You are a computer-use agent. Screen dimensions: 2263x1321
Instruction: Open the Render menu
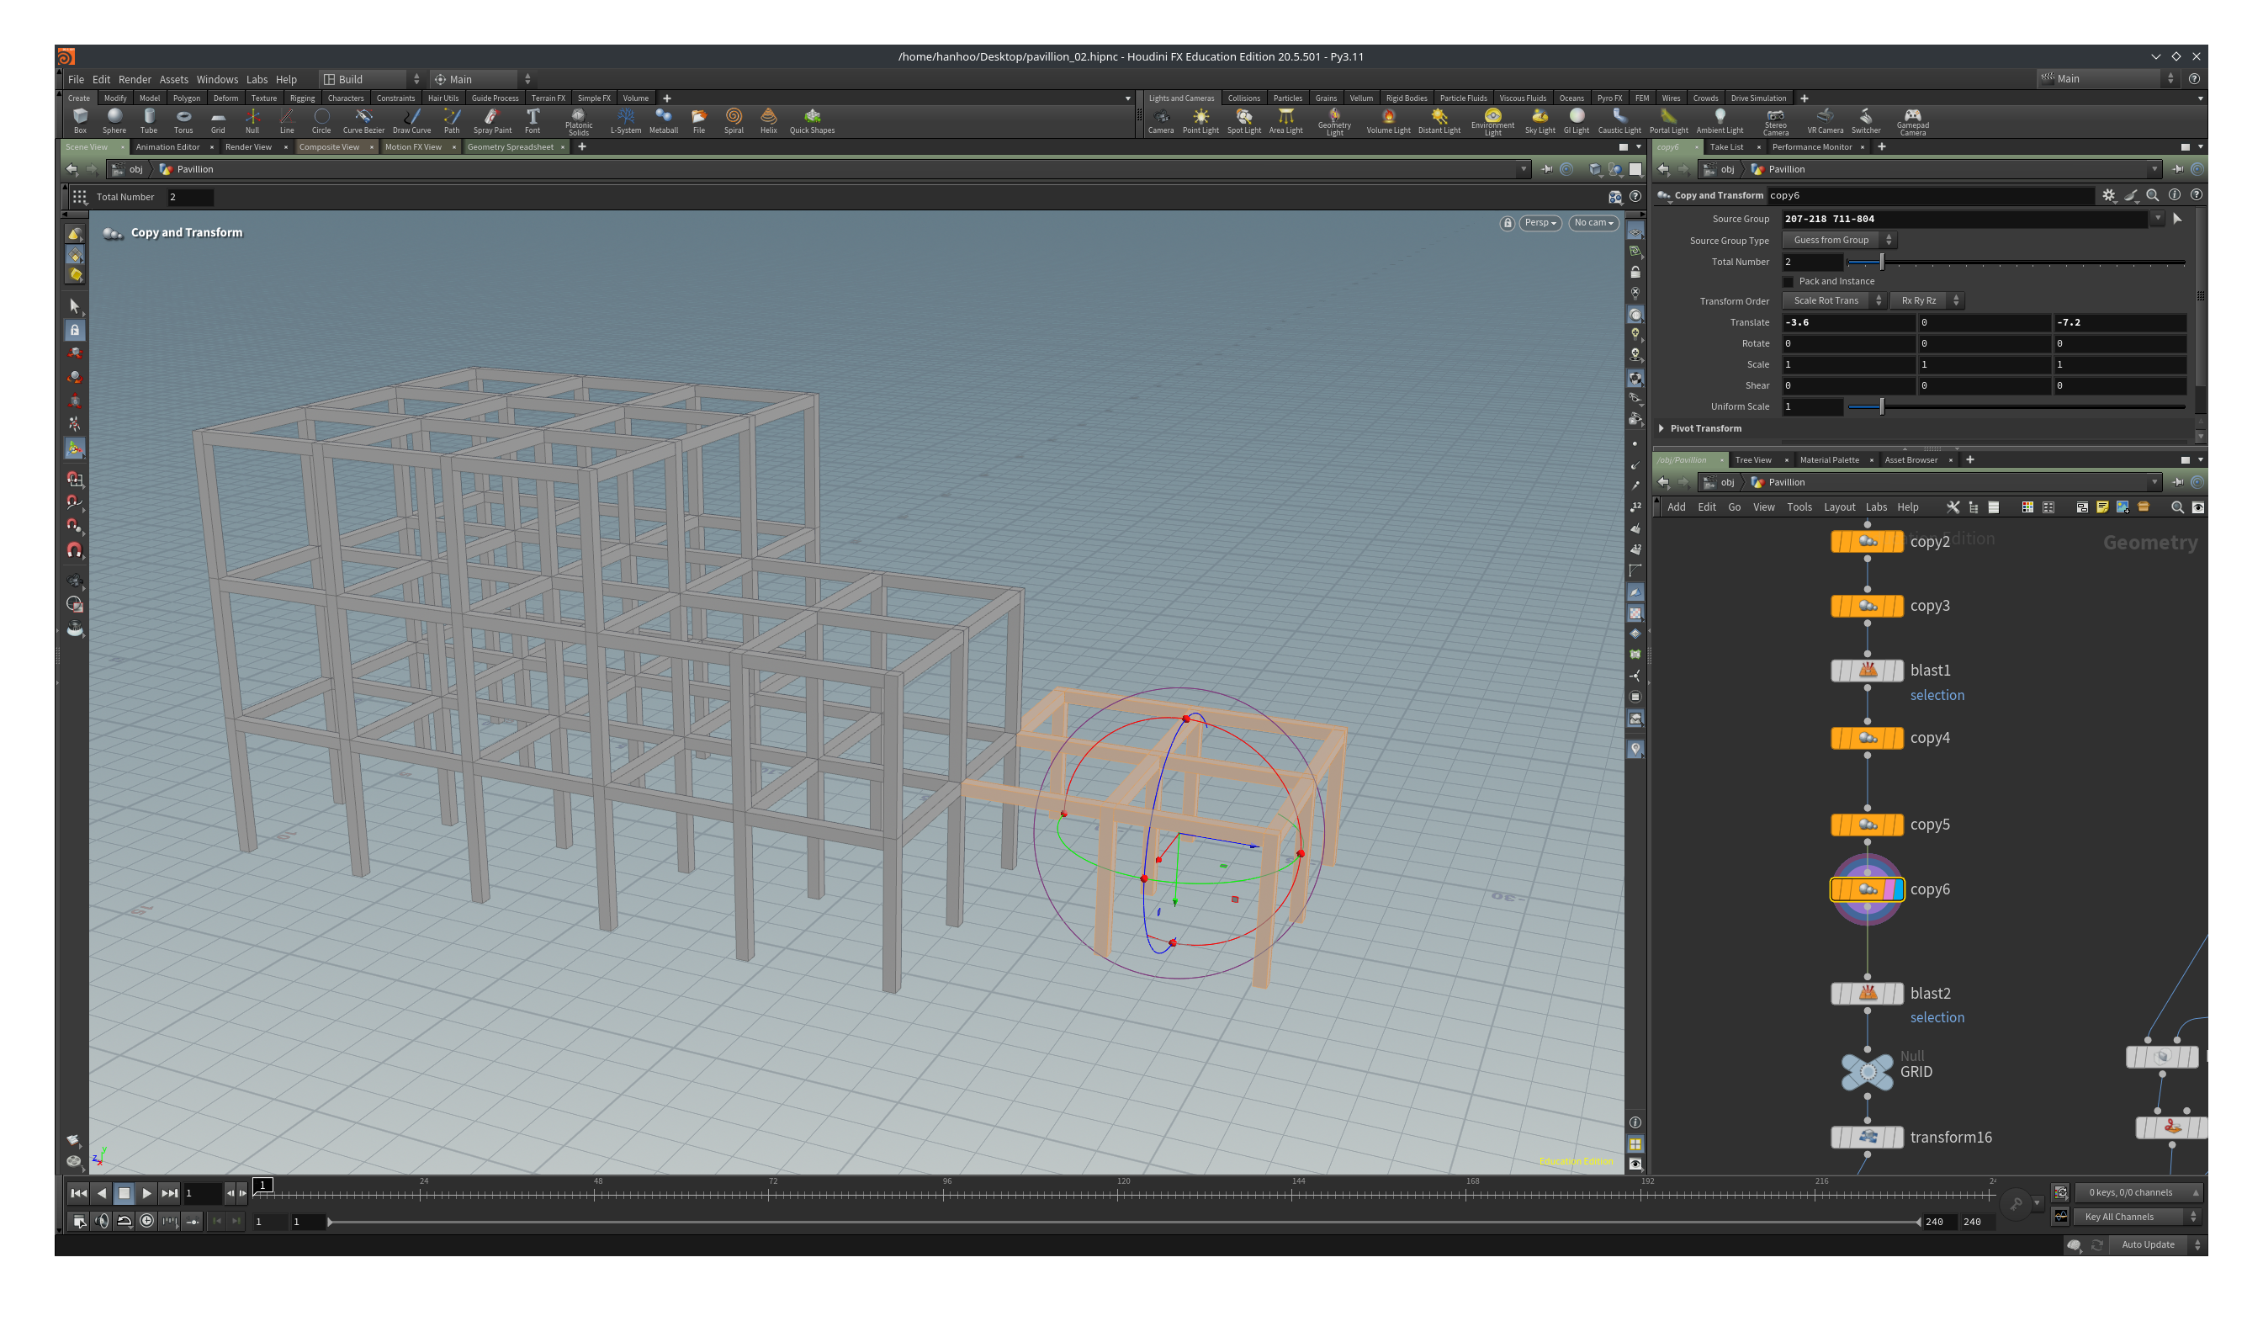[135, 79]
